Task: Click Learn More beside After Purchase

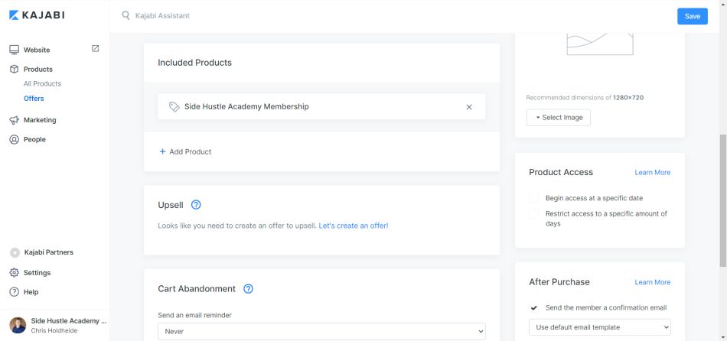Action: [652, 282]
